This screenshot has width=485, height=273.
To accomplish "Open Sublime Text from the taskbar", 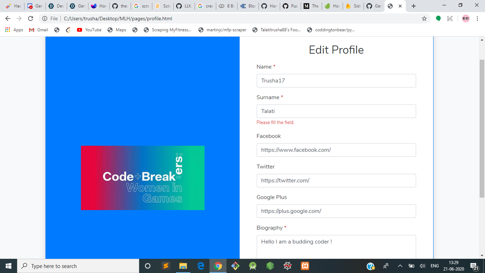I will pyautogui.click(x=165, y=266).
